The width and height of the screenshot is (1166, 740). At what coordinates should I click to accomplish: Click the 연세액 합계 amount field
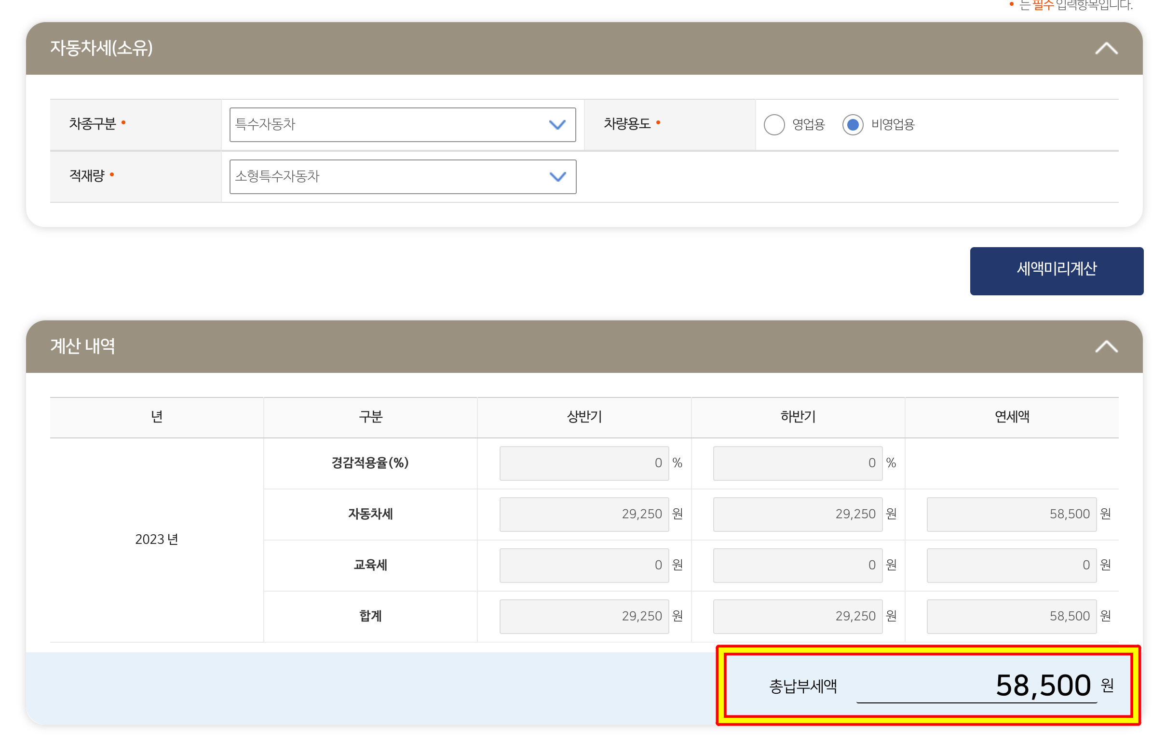click(1011, 616)
